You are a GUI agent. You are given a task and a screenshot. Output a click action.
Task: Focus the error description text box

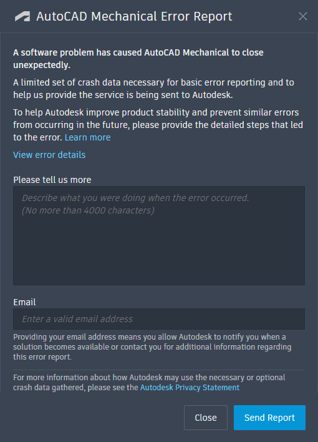coord(159,235)
